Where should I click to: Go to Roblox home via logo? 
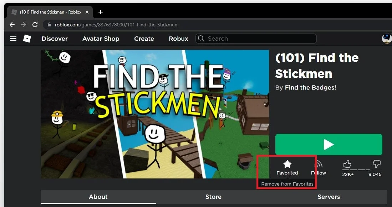[x=27, y=39]
